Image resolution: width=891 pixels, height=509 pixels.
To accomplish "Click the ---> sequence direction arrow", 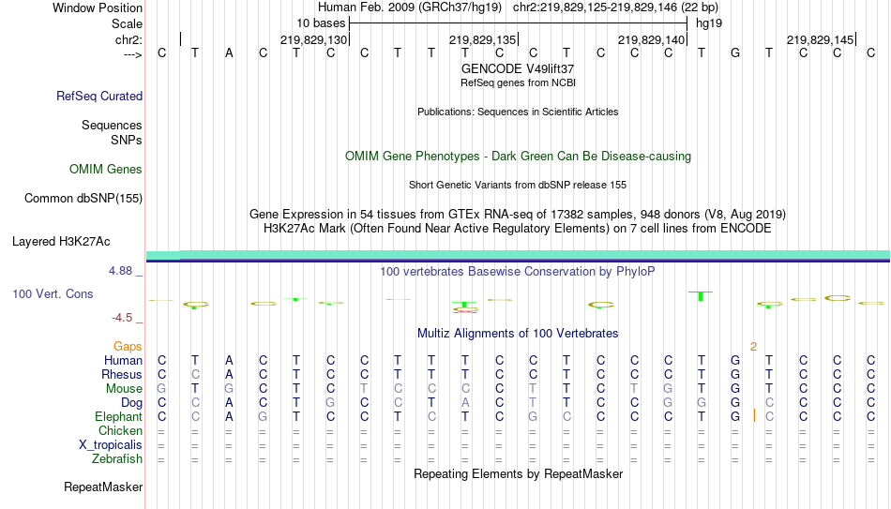I will (x=133, y=54).
